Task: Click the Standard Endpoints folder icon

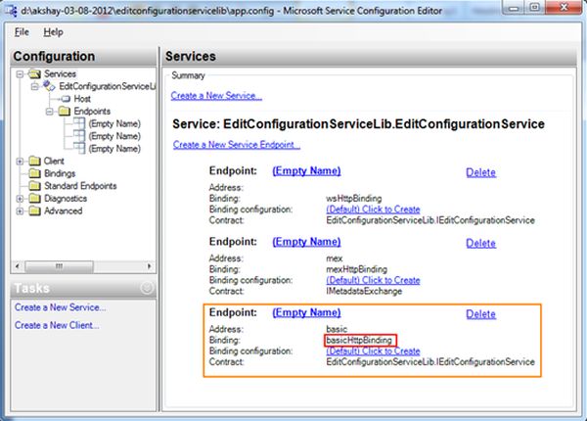Action: pyautogui.click(x=34, y=186)
